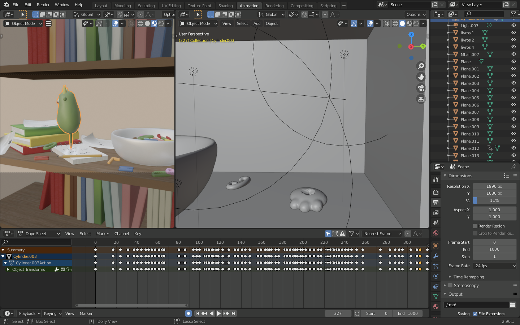The width and height of the screenshot is (520, 325).
Task: Switch to the Shading workspace tab
Action: click(x=225, y=6)
